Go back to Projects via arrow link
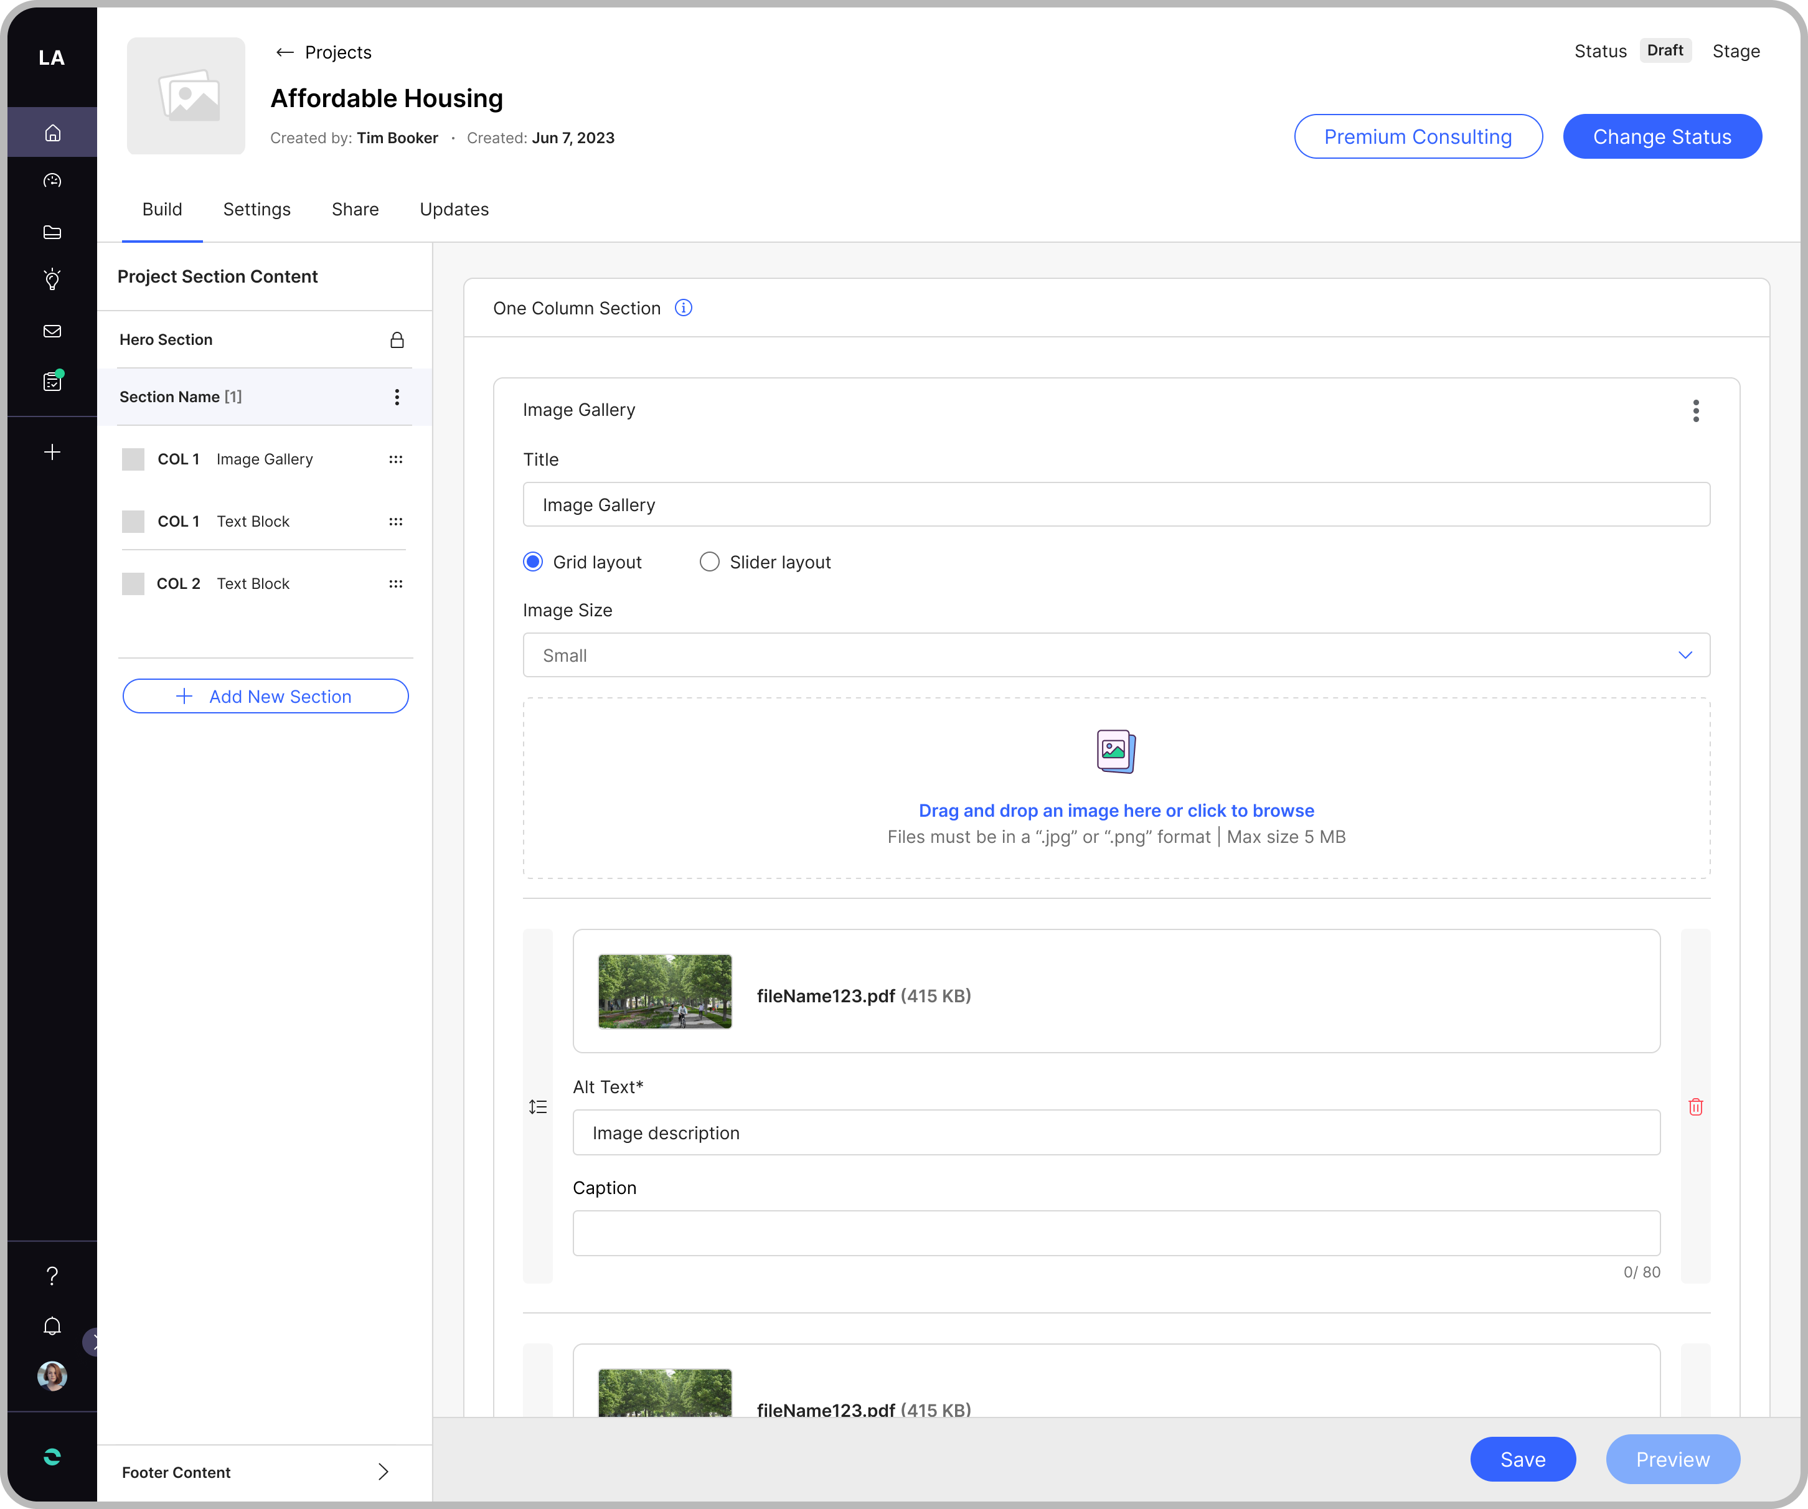Screen dimensions: 1808x1509 click(323, 52)
